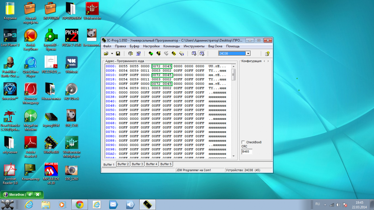This screenshot has width=374, height=210.
Task: Select the HD VDeck desktop icon
Action: click(71, 91)
